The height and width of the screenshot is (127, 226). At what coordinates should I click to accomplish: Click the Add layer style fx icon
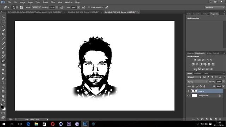click(x=198, y=119)
